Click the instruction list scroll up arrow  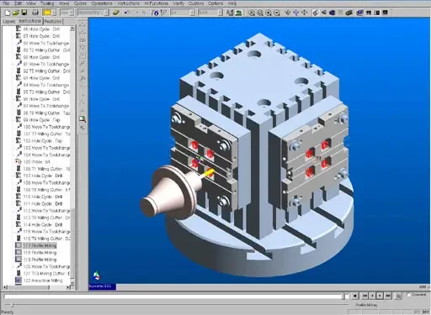[x=72, y=29]
